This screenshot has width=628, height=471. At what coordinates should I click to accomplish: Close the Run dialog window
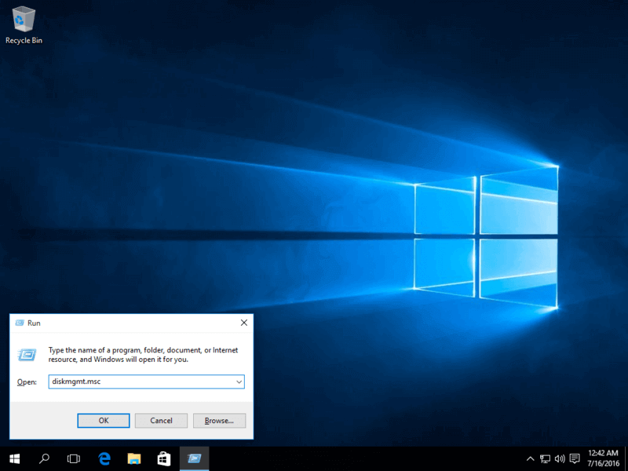tap(243, 323)
